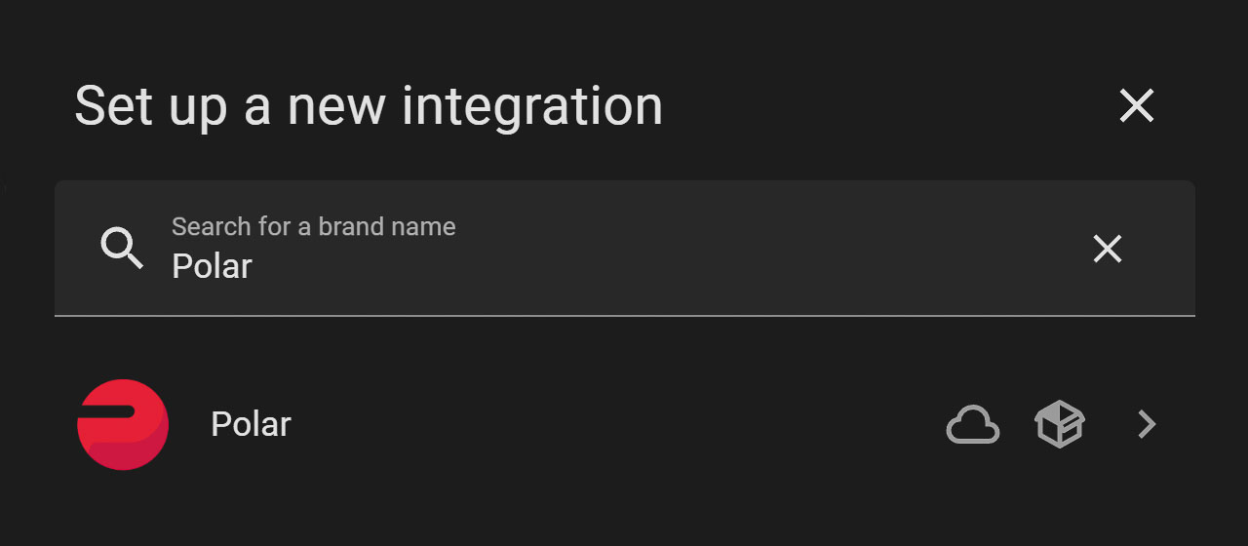This screenshot has height=546, width=1248.
Task: Click the red Polar brand logo
Action: click(123, 425)
